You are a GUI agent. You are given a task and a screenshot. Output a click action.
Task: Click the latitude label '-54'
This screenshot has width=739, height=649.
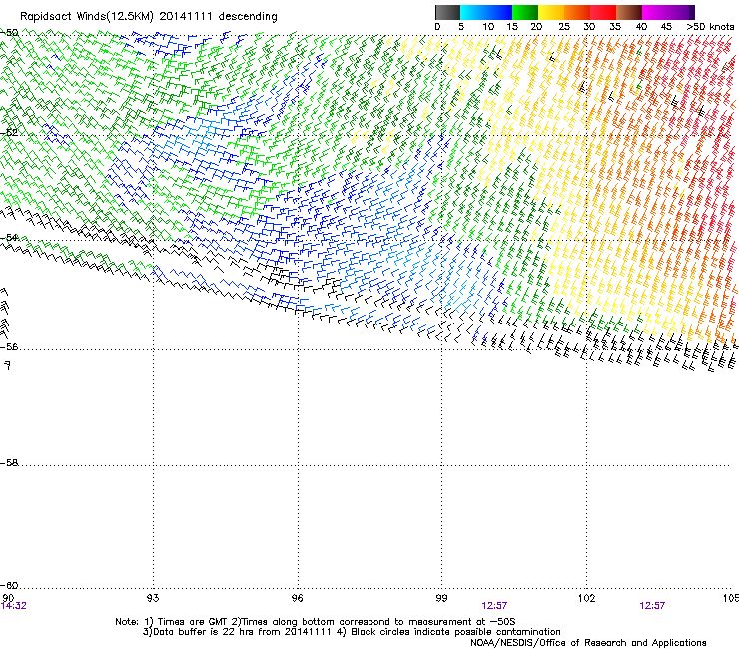[9, 237]
